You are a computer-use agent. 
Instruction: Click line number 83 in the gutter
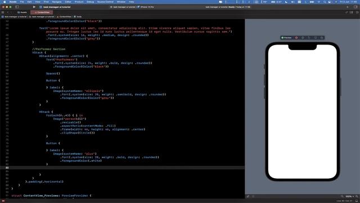coord(7,168)
